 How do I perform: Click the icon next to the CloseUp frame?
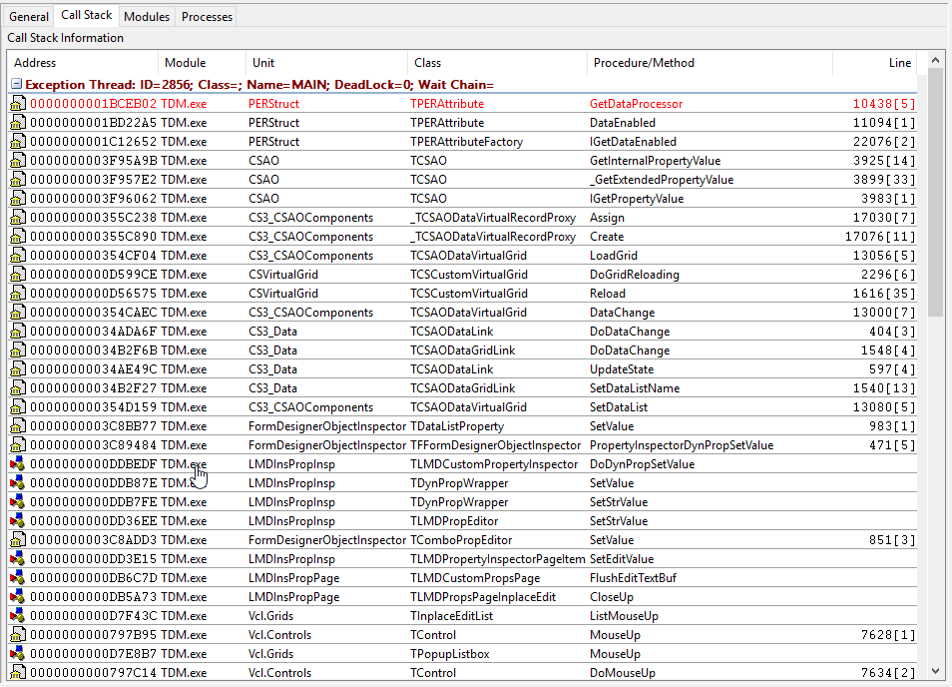[x=19, y=596]
